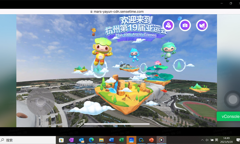Open the green vConsole button

coord(228,116)
